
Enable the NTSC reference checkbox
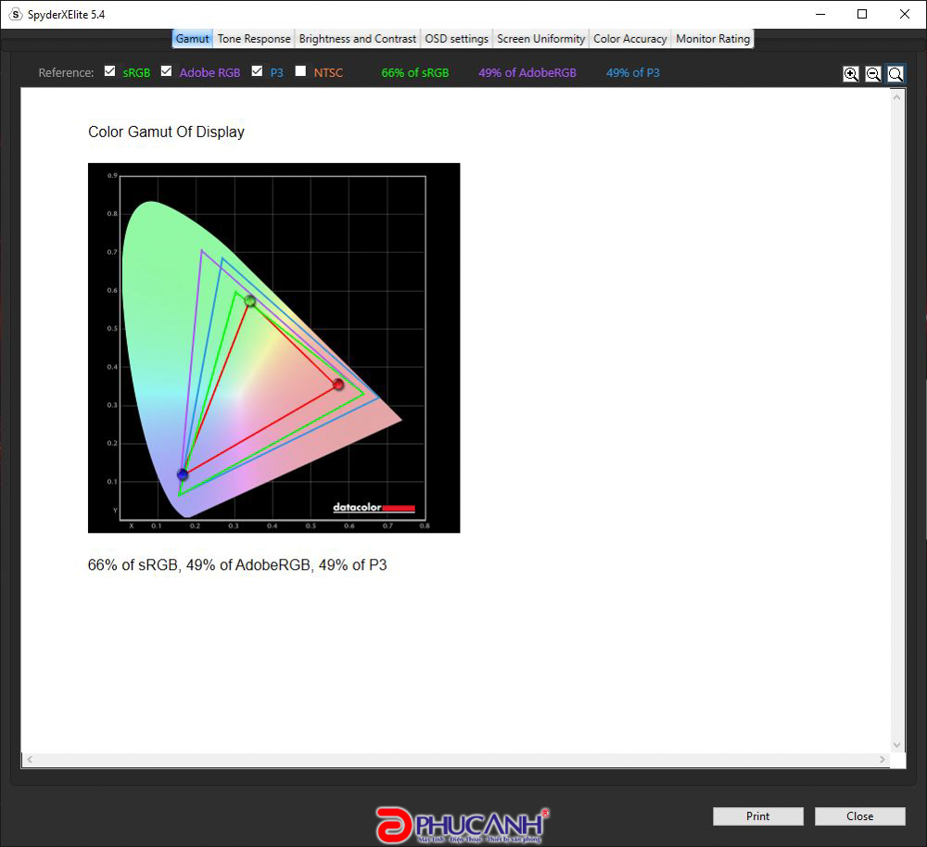pos(300,71)
